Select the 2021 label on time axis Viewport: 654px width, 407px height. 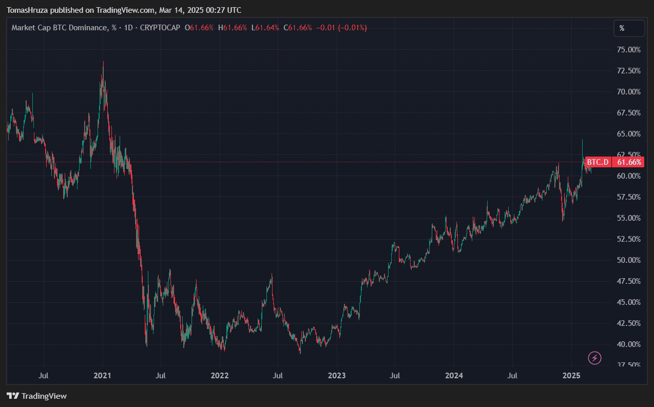point(103,376)
